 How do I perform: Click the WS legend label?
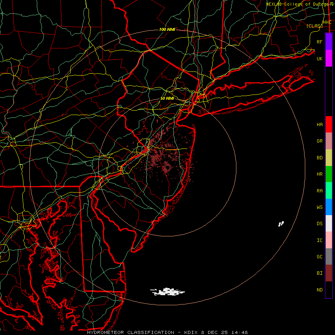click(x=319, y=207)
